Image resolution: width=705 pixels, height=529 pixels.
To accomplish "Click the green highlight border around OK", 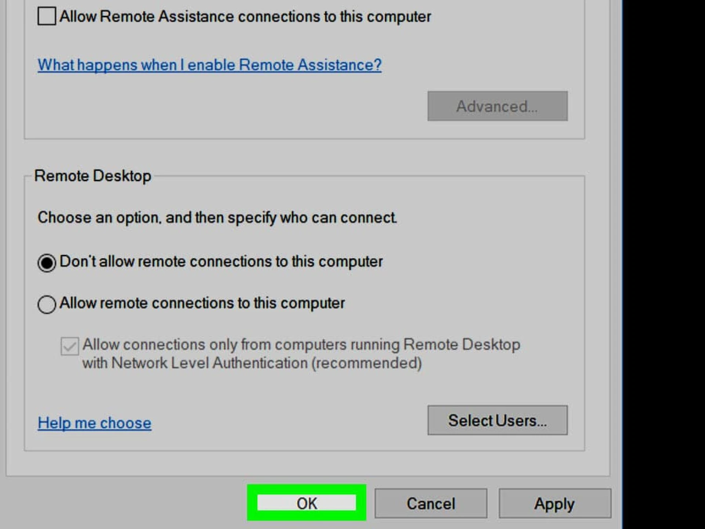I will [x=307, y=489].
